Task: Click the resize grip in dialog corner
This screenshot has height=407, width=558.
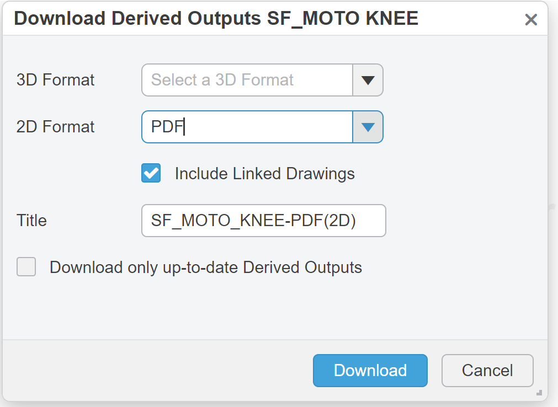Action: click(x=539, y=393)
